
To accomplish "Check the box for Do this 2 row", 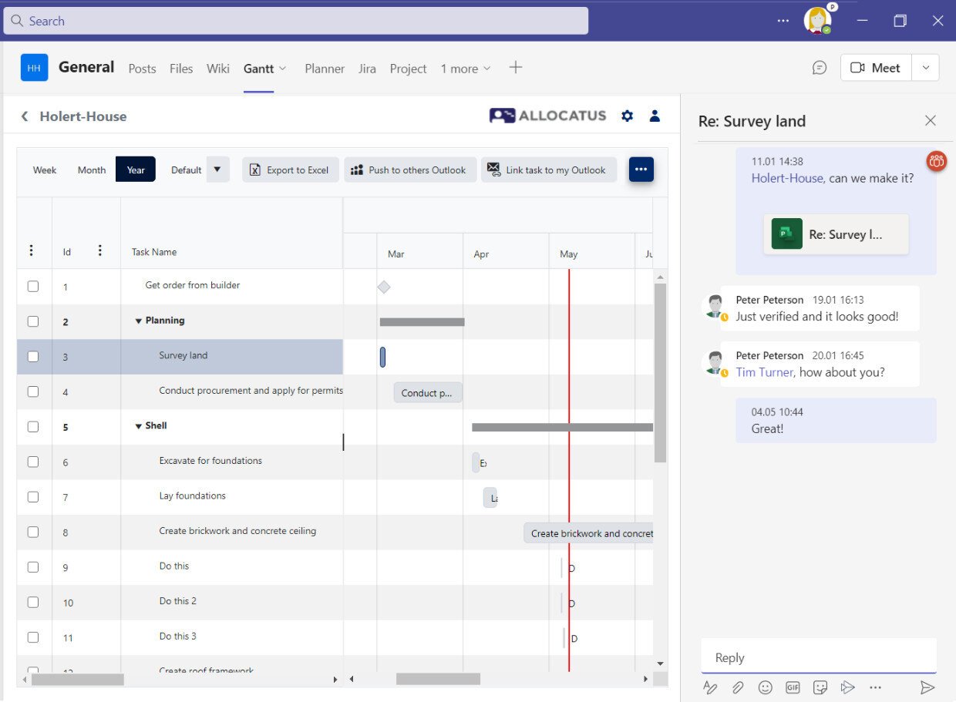I will click(x=33, y=602).
